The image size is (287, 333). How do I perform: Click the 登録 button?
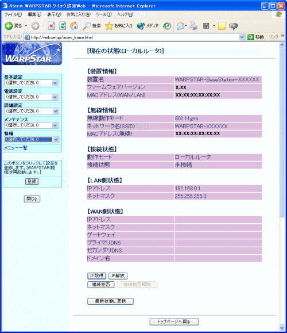pyautogui.click(x=32, y=182)
